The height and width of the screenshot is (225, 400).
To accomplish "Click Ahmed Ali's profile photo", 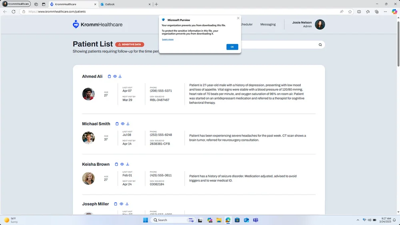I will point(88,94).
